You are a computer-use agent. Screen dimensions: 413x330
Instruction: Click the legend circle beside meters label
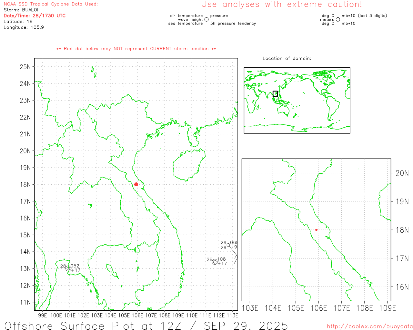click(x=338, y=20)
